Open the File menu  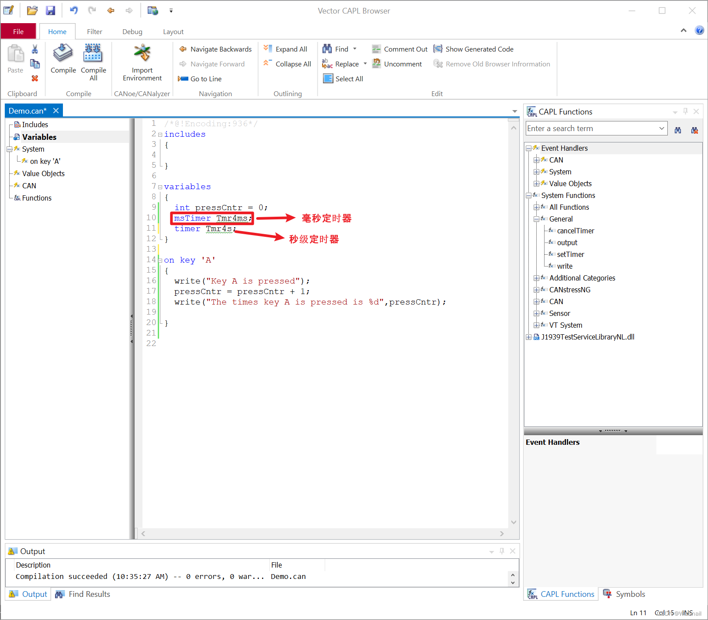18,31
